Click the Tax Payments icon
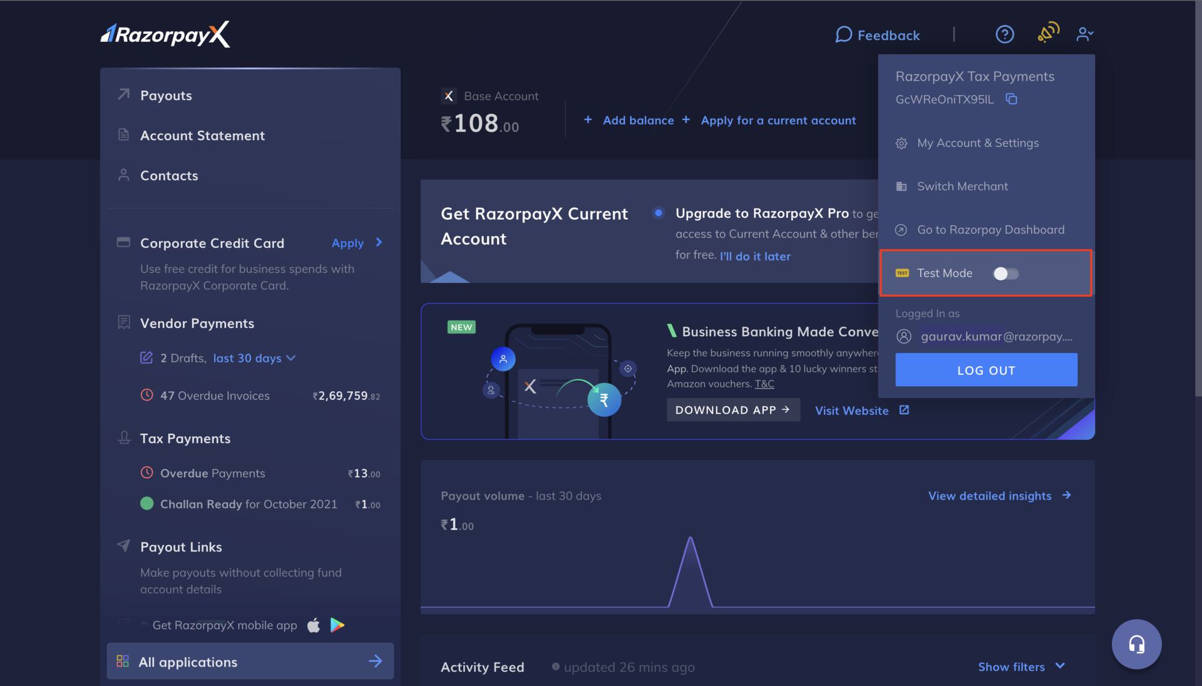This screenshot has width=1202, height=686. click(125, 438)
